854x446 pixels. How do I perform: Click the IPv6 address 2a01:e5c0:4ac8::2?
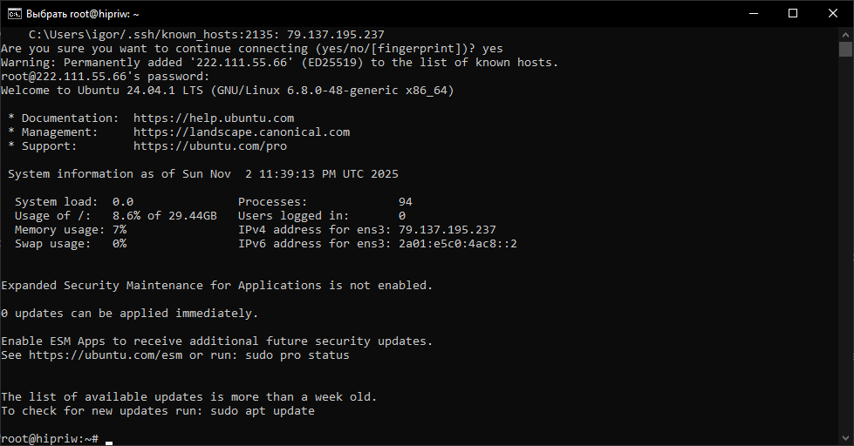[458, 244]
